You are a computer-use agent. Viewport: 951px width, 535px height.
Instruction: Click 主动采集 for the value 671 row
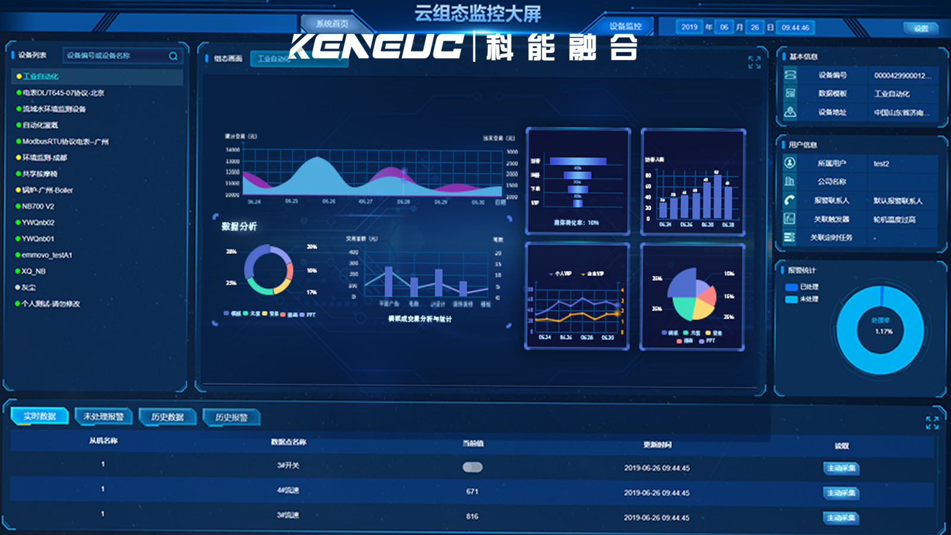841,493
